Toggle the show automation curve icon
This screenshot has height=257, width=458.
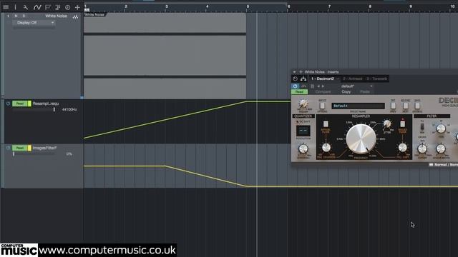(37, 7)
